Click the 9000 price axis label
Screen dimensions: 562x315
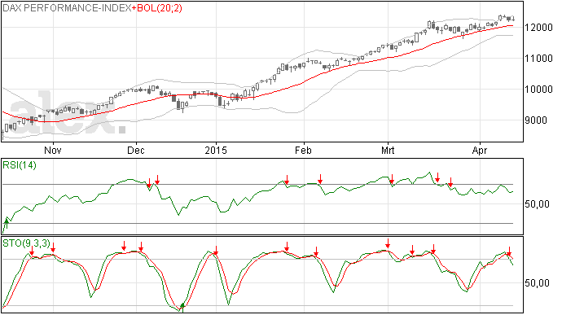(536, 120)
